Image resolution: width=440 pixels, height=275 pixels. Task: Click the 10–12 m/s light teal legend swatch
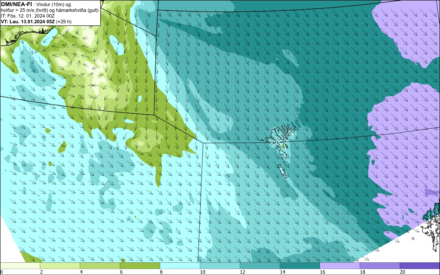[x=220, y=265]
